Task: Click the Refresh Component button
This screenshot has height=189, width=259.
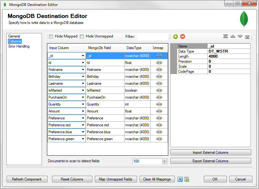Action: [x=27, y=179]
